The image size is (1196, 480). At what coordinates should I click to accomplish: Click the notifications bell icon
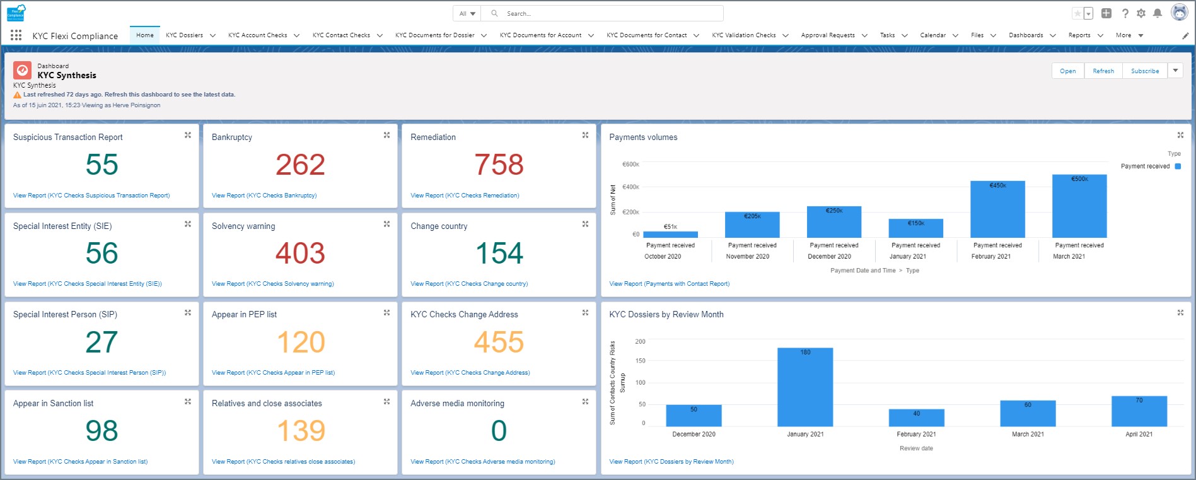tap(1158, 13)
